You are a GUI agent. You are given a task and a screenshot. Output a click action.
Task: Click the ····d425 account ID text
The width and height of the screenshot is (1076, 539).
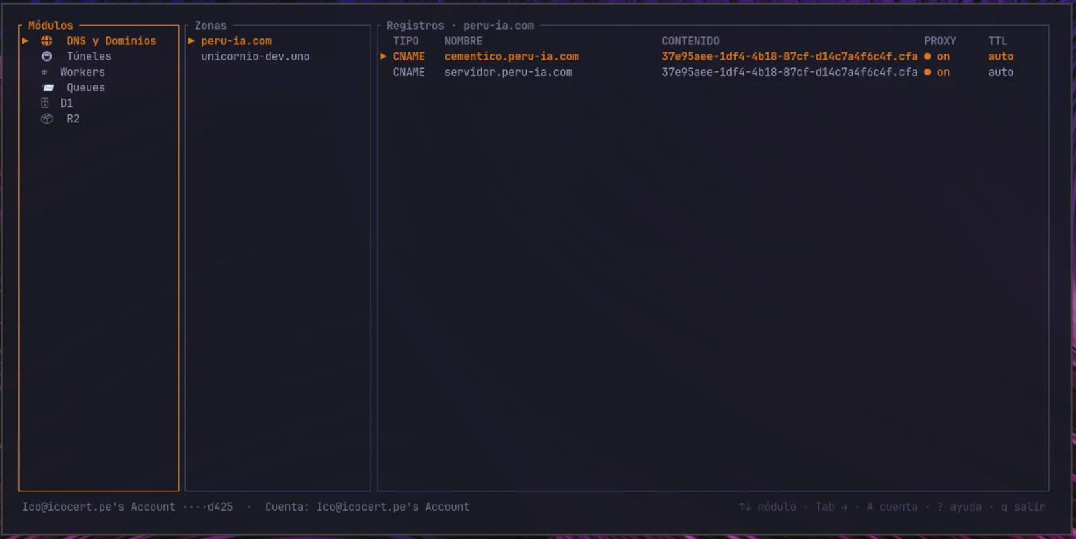208,507
